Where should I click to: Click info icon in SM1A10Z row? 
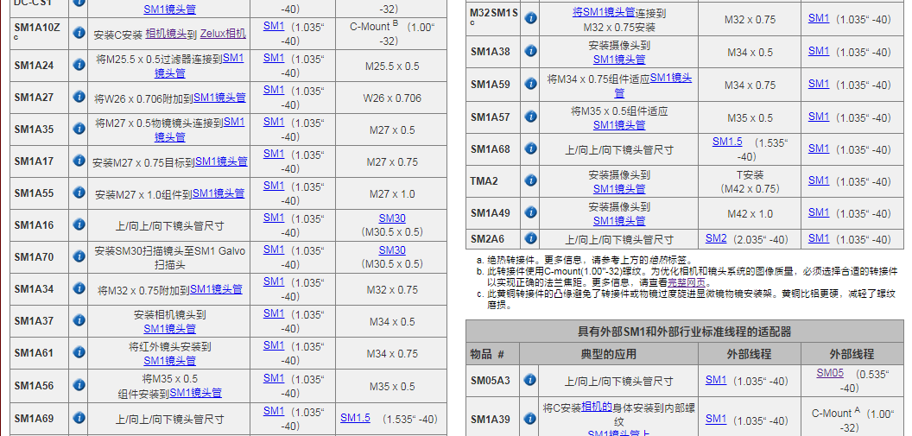point(79,33)
